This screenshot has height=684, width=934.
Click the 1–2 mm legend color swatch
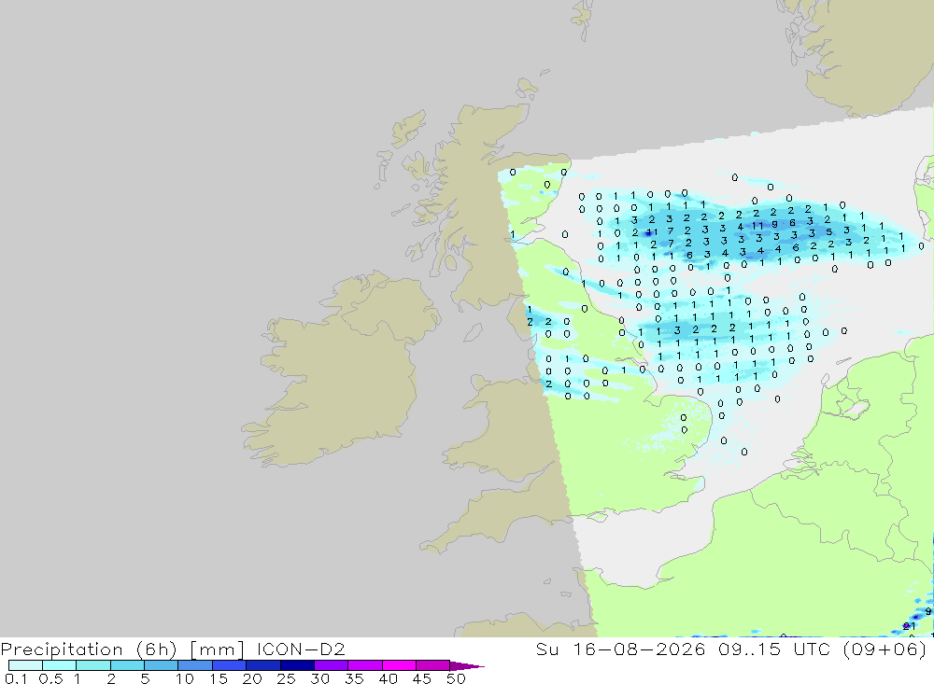click(92, 665)
